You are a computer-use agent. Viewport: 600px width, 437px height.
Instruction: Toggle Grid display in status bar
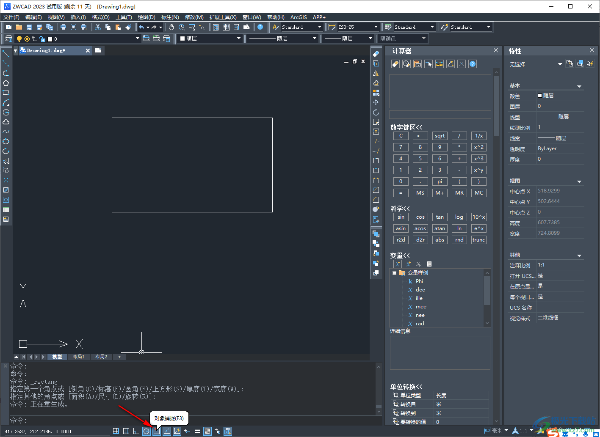coord(126,431)
